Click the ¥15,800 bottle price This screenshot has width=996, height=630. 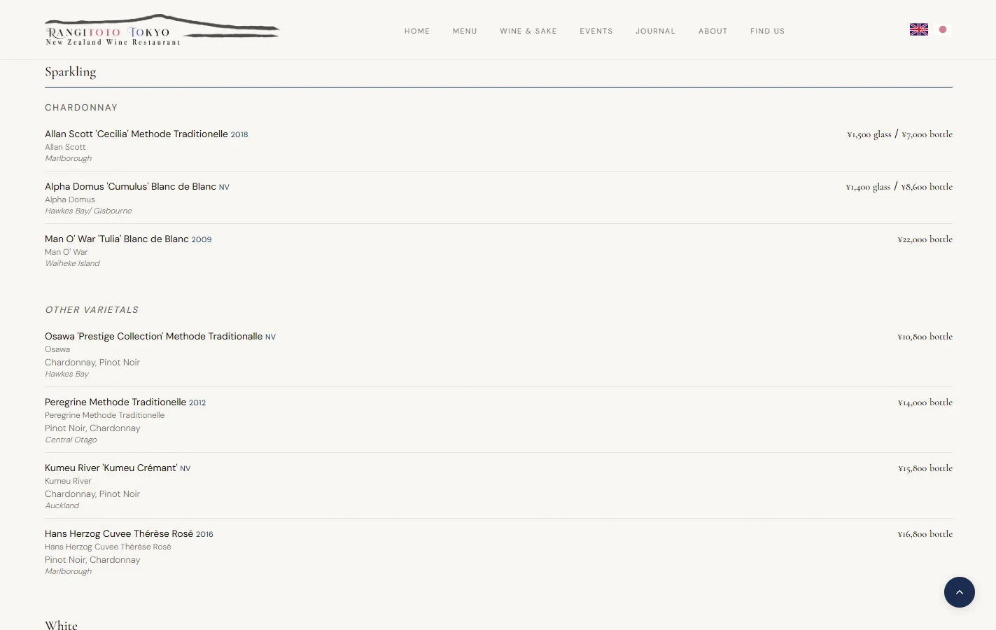[925, 468]
